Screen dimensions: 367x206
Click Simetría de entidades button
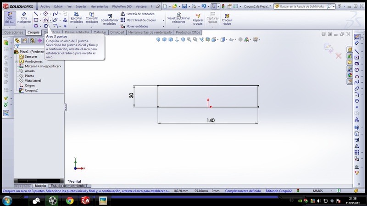tap(140, 14)
